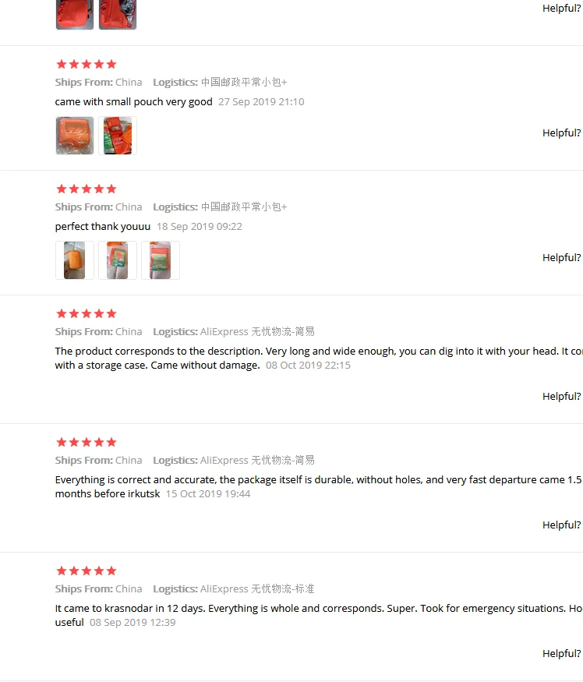Open second photo in 'came with small pouch' review

pyautogui.click(x=118, y=136)
